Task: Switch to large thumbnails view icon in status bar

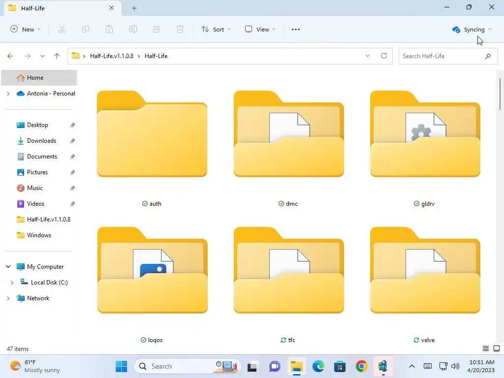Action: click(x=497, y=348)
